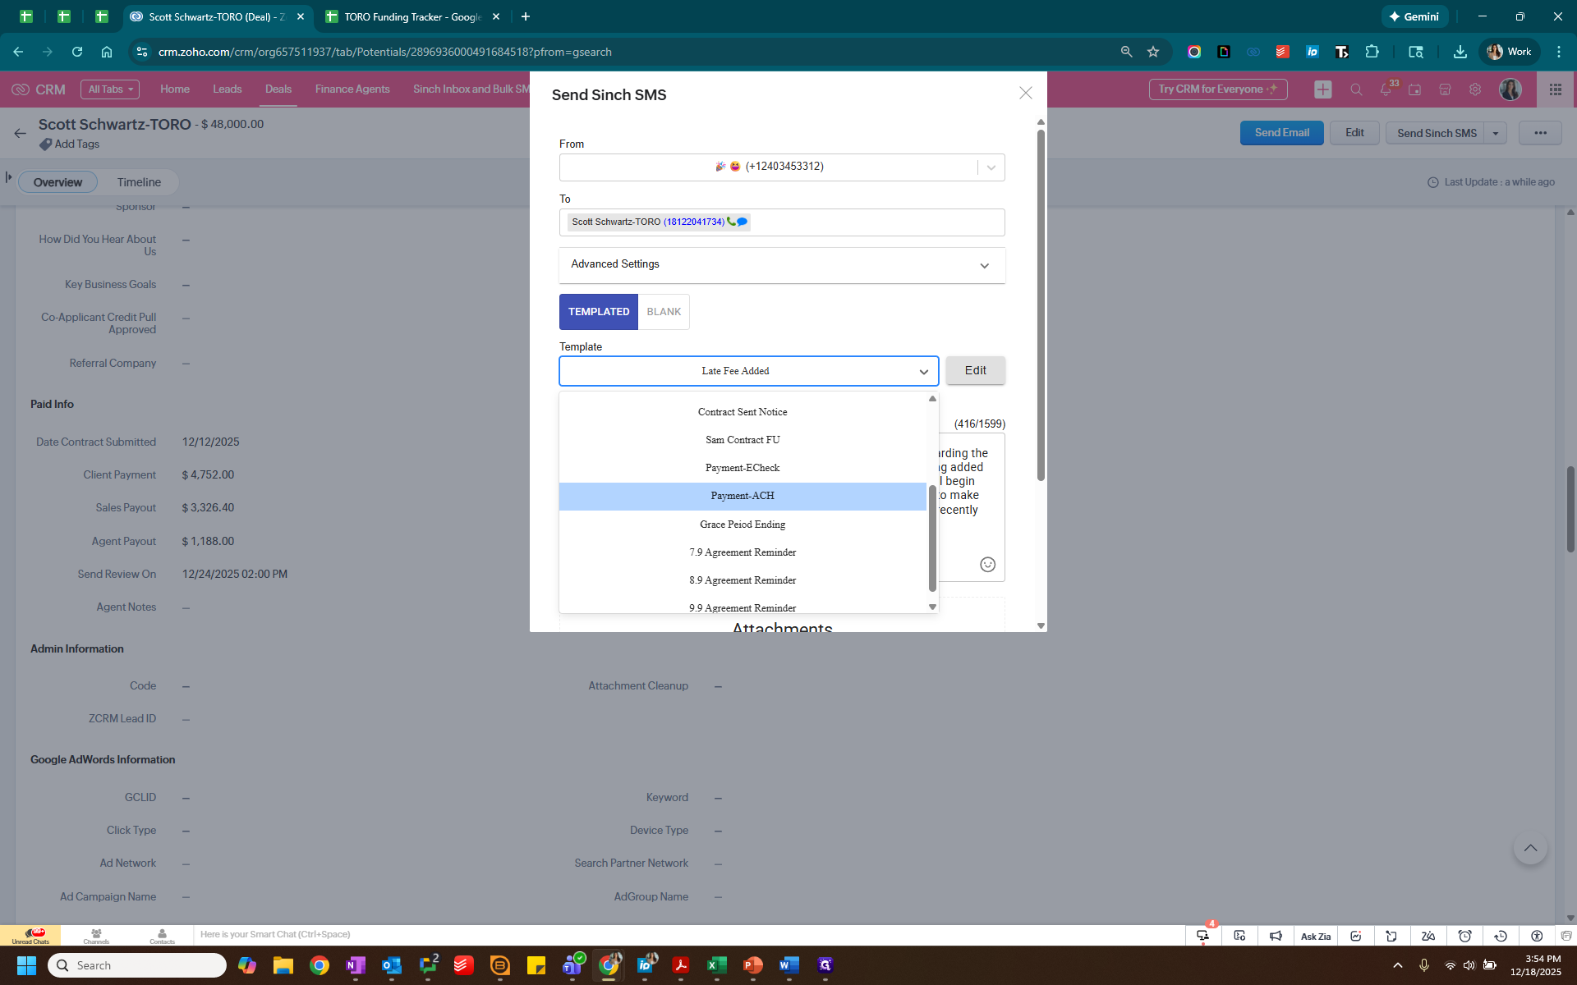
Task: Click the Edit button next to template
Action: point(975,370)
